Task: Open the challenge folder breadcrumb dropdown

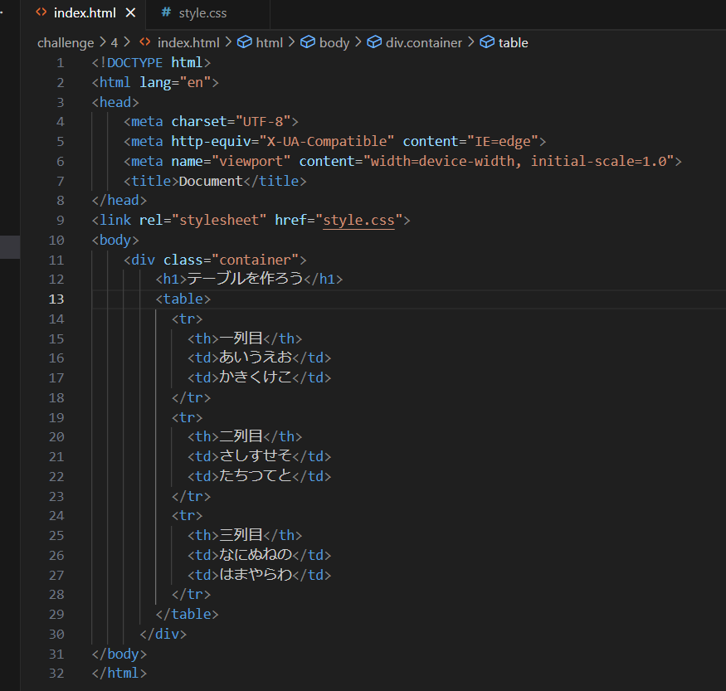Action: coord(66,42)
